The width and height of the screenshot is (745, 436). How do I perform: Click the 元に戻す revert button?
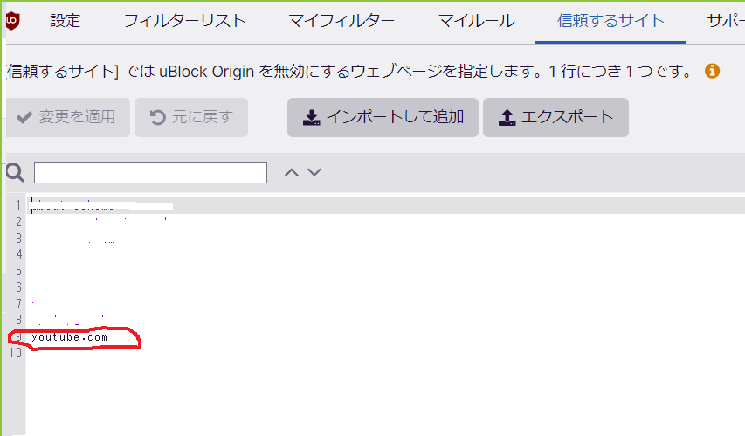(x=191, y=117)
